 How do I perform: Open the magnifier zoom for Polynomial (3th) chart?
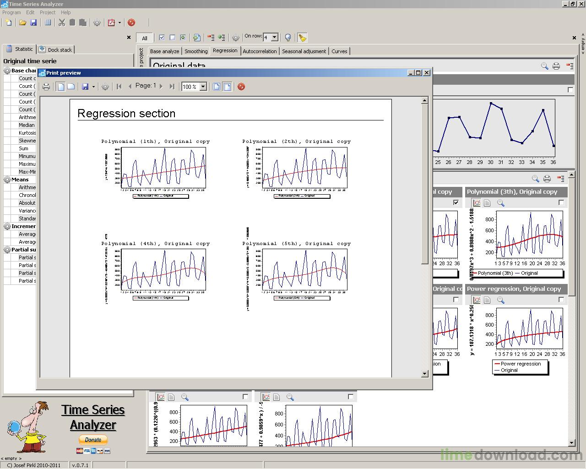(501, 203)
